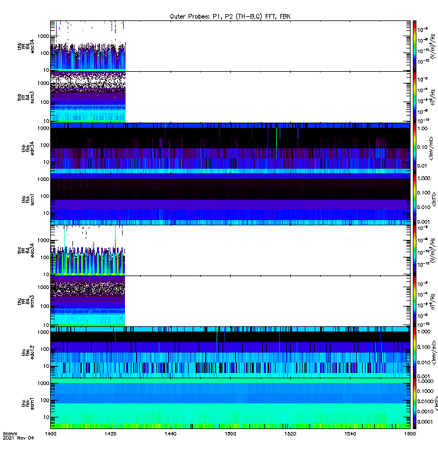438x467 pixels.
Task: Select the thc fbk edc12 panel label
Action: (27, 353)
